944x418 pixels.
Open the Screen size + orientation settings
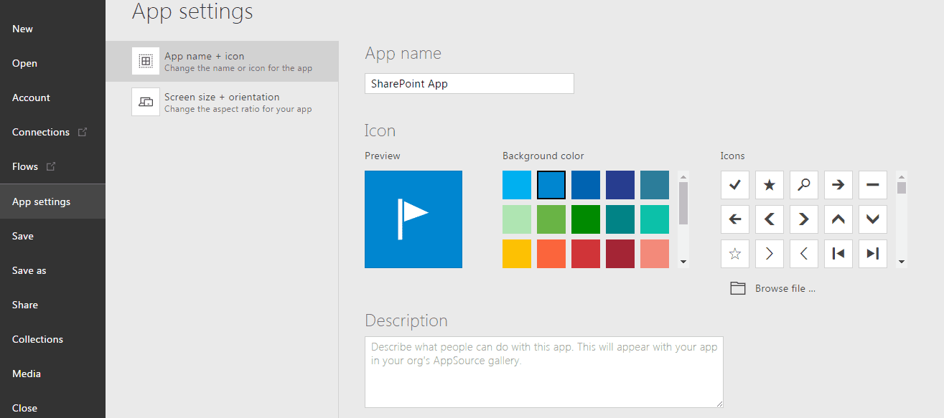(223, 102)
